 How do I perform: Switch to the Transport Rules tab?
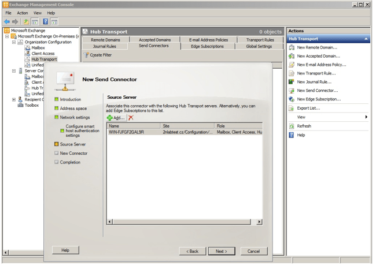pos(260,40)
